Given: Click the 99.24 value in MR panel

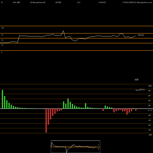Looking at the screenshot, I should pyautogui.click(x=142, y=90).
